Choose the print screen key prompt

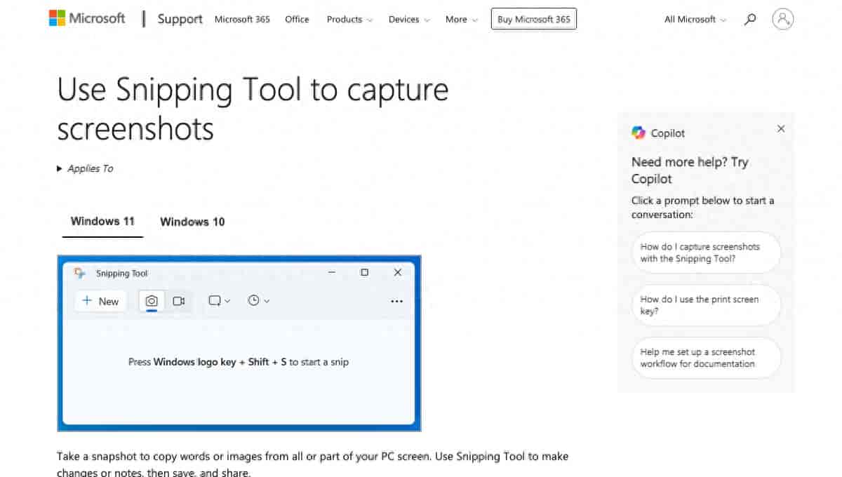point(706,305)
